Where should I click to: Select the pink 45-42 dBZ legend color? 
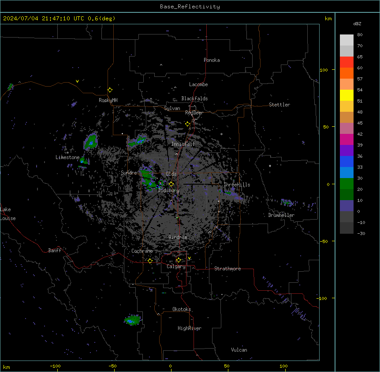click(346, 129)
